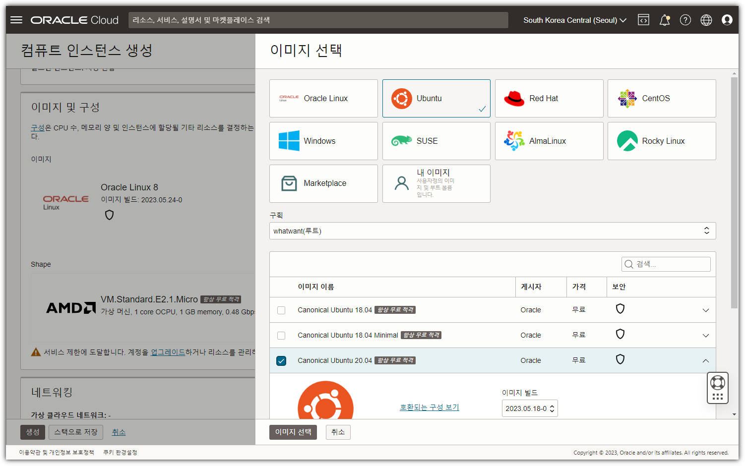The height and width of the screenshot is (466, 745).
Task: Click the scrollbar up arrow
Action: coord(735,74)
